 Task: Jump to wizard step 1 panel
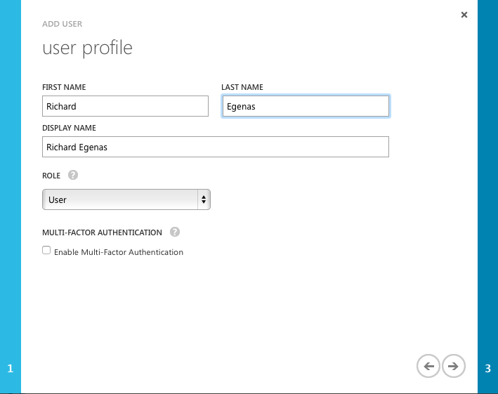click(x=10, y=368)
